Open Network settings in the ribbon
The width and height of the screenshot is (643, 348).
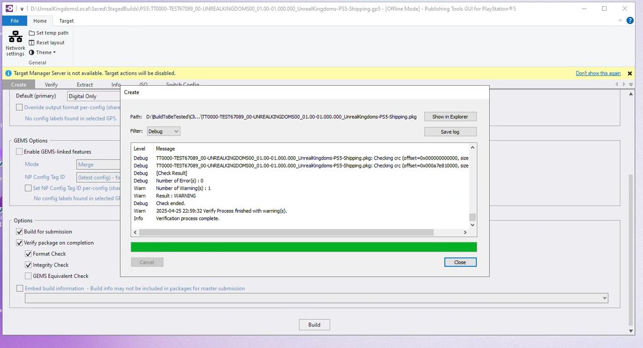tap(16, 43)
